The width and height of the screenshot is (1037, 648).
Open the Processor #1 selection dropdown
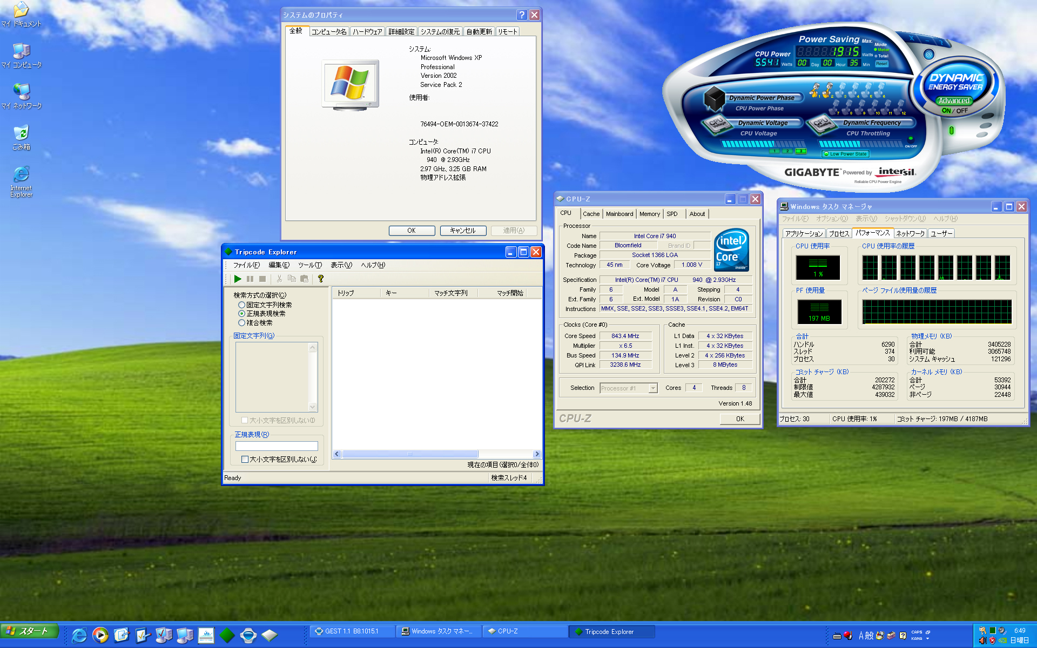653,388
